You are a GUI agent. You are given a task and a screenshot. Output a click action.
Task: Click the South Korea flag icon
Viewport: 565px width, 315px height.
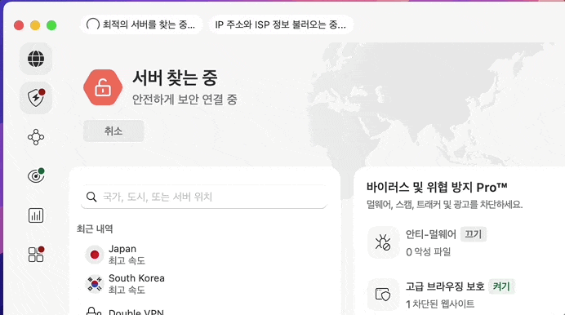(x=95, y=284)
